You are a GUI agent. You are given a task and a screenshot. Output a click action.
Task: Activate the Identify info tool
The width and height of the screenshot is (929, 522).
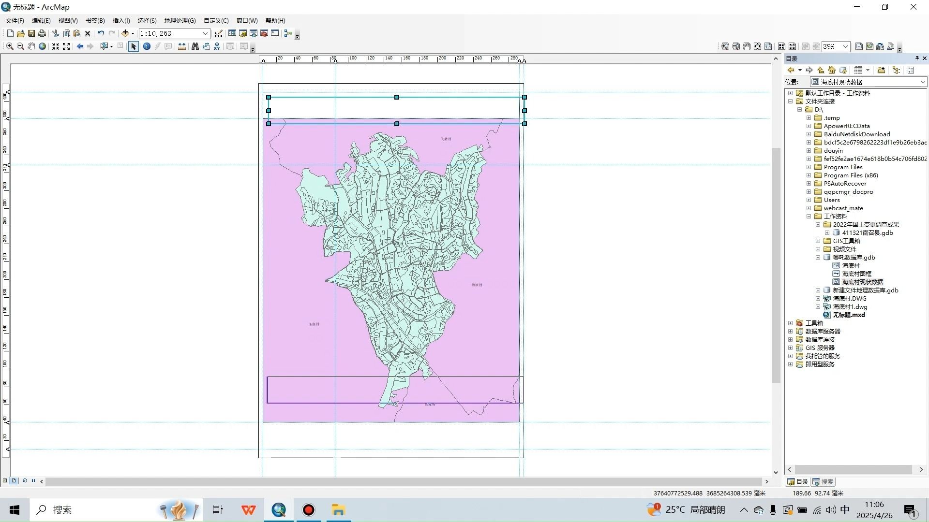click(147, 46)
